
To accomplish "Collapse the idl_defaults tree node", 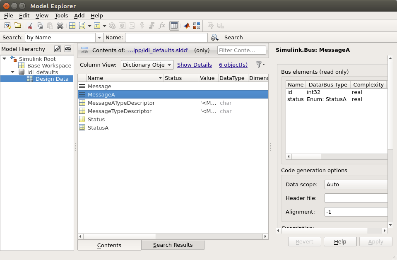I will pos(13,72).
